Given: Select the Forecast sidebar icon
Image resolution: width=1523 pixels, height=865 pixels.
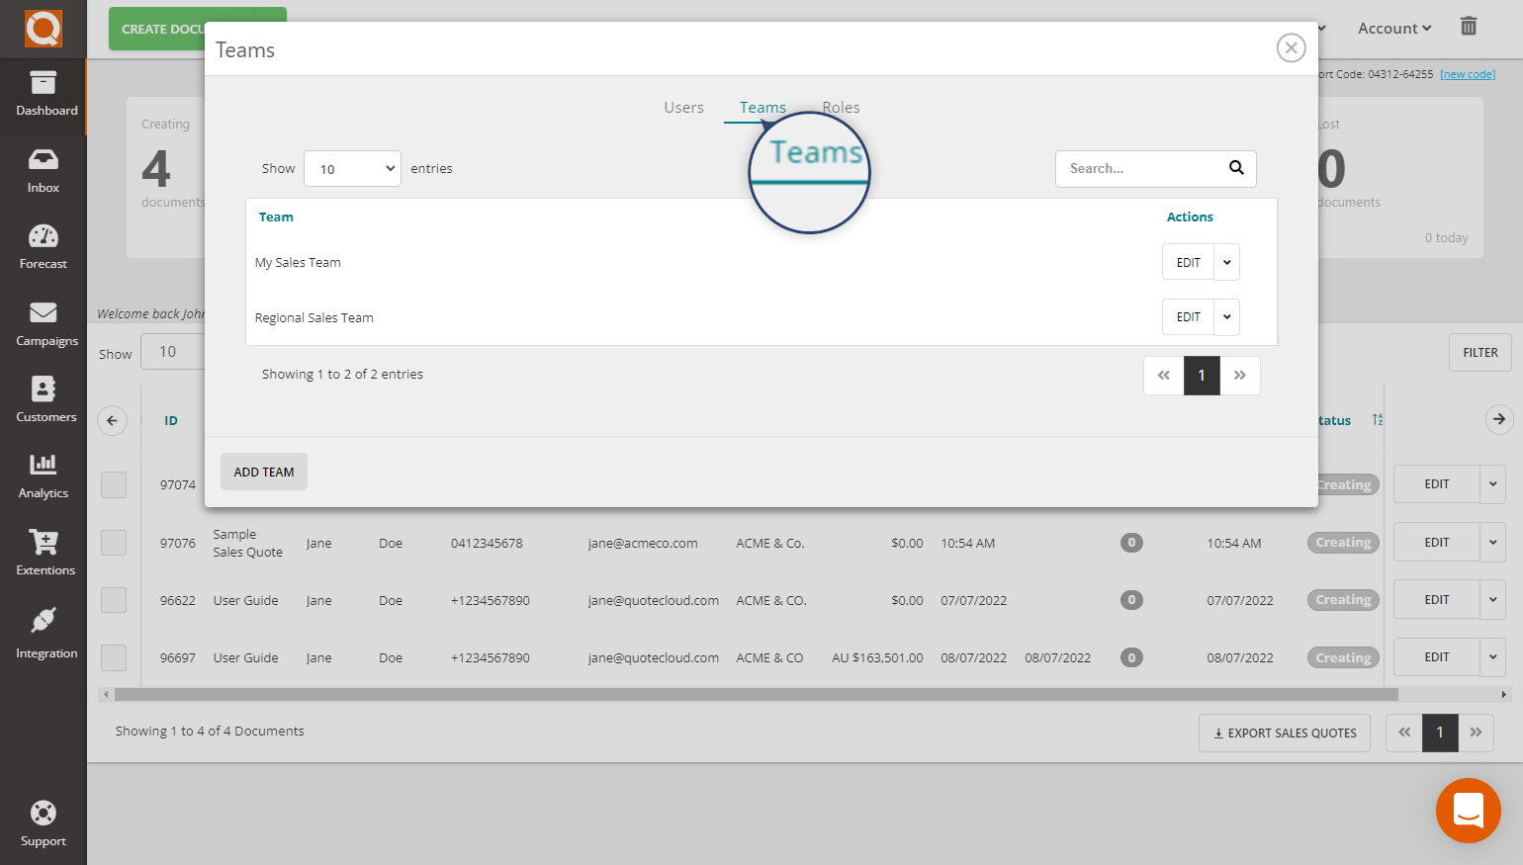Looking at the screenshot, I should [43, 246].
